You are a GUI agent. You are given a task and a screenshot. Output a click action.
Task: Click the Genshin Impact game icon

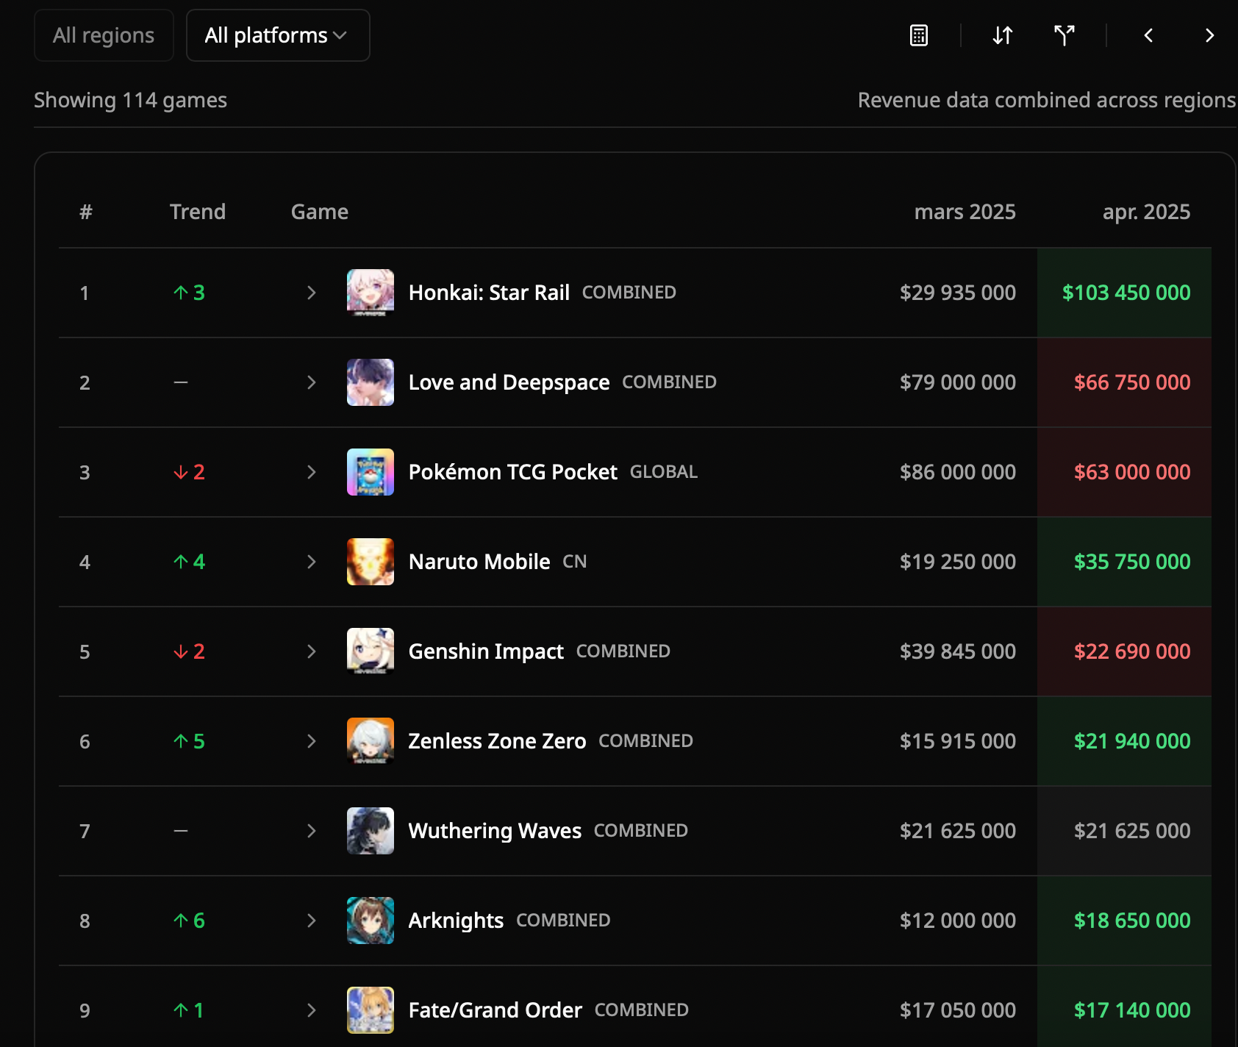(x=371, y=651)
